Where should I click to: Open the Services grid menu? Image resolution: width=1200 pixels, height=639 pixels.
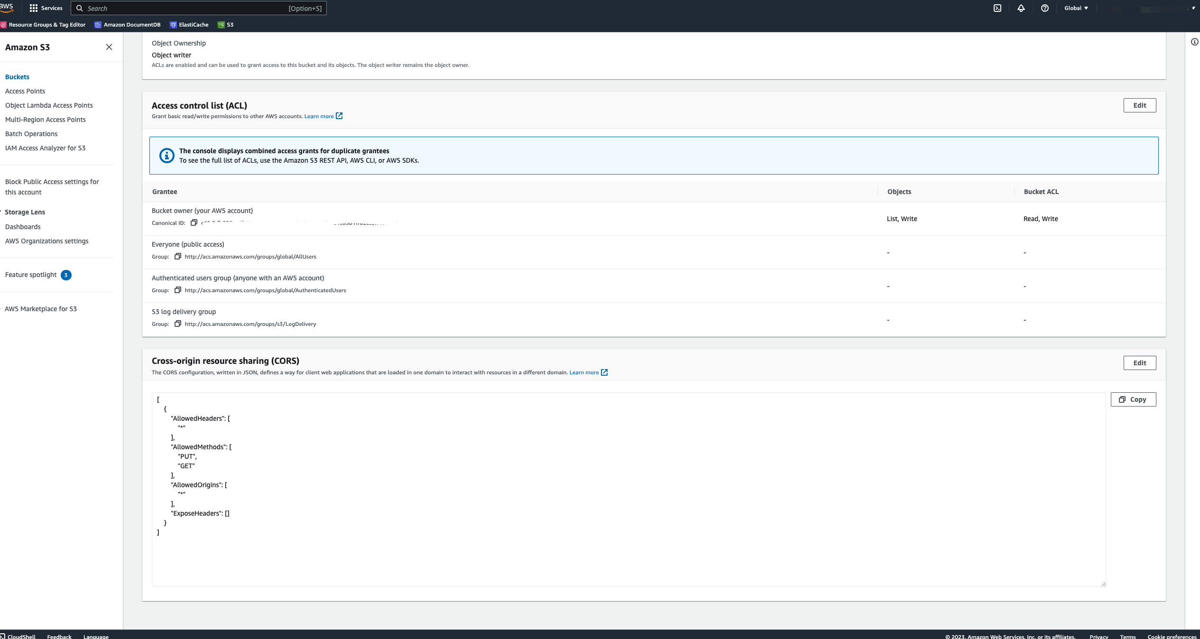pos(46,8)
